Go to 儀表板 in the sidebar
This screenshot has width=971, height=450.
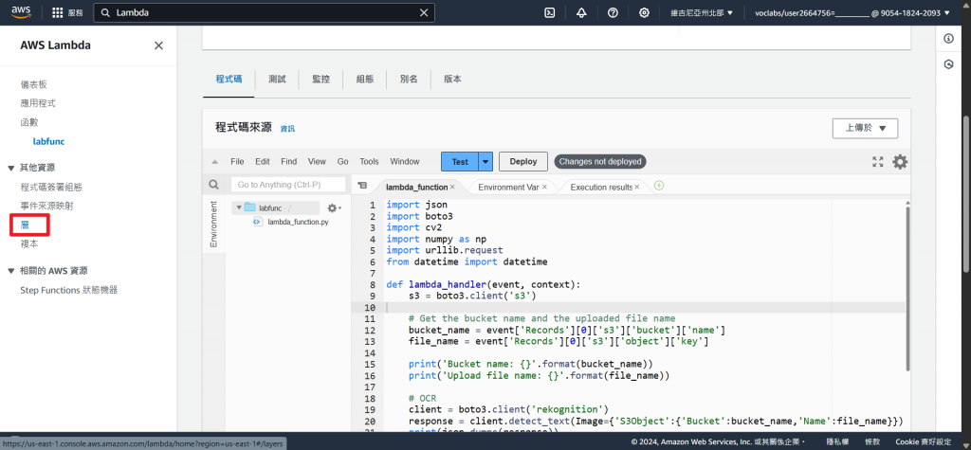pyautogui.click(x=33, y=84)
